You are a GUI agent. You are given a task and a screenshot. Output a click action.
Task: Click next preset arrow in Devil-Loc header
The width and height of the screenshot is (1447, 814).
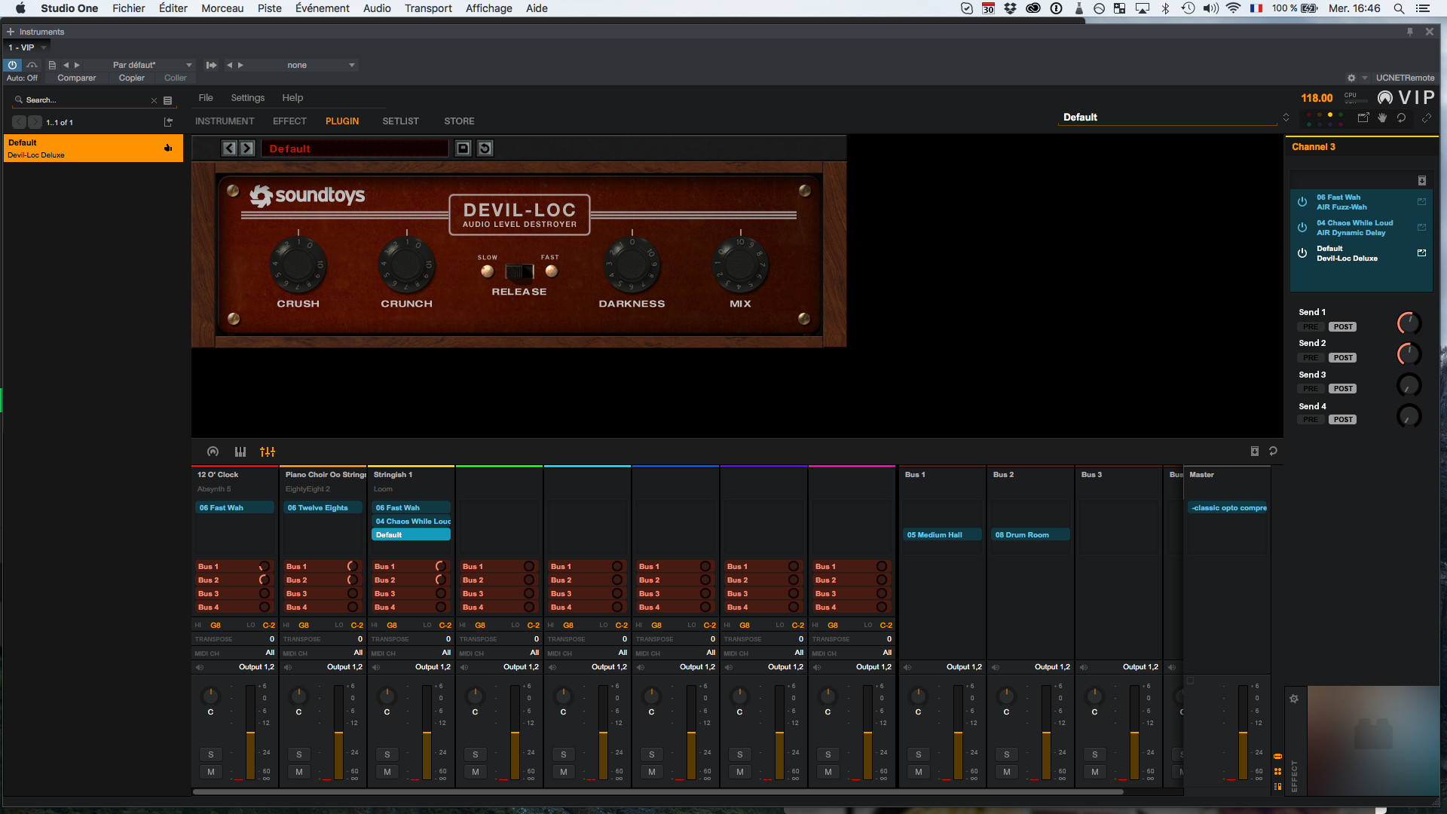pyautogui.click(x=247, y=148)
